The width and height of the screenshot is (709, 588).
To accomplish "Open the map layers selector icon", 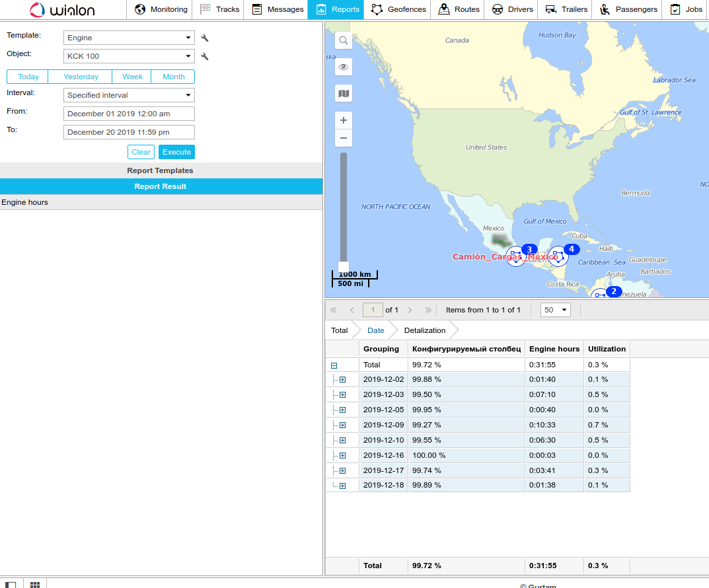I will tap(344, 94).
